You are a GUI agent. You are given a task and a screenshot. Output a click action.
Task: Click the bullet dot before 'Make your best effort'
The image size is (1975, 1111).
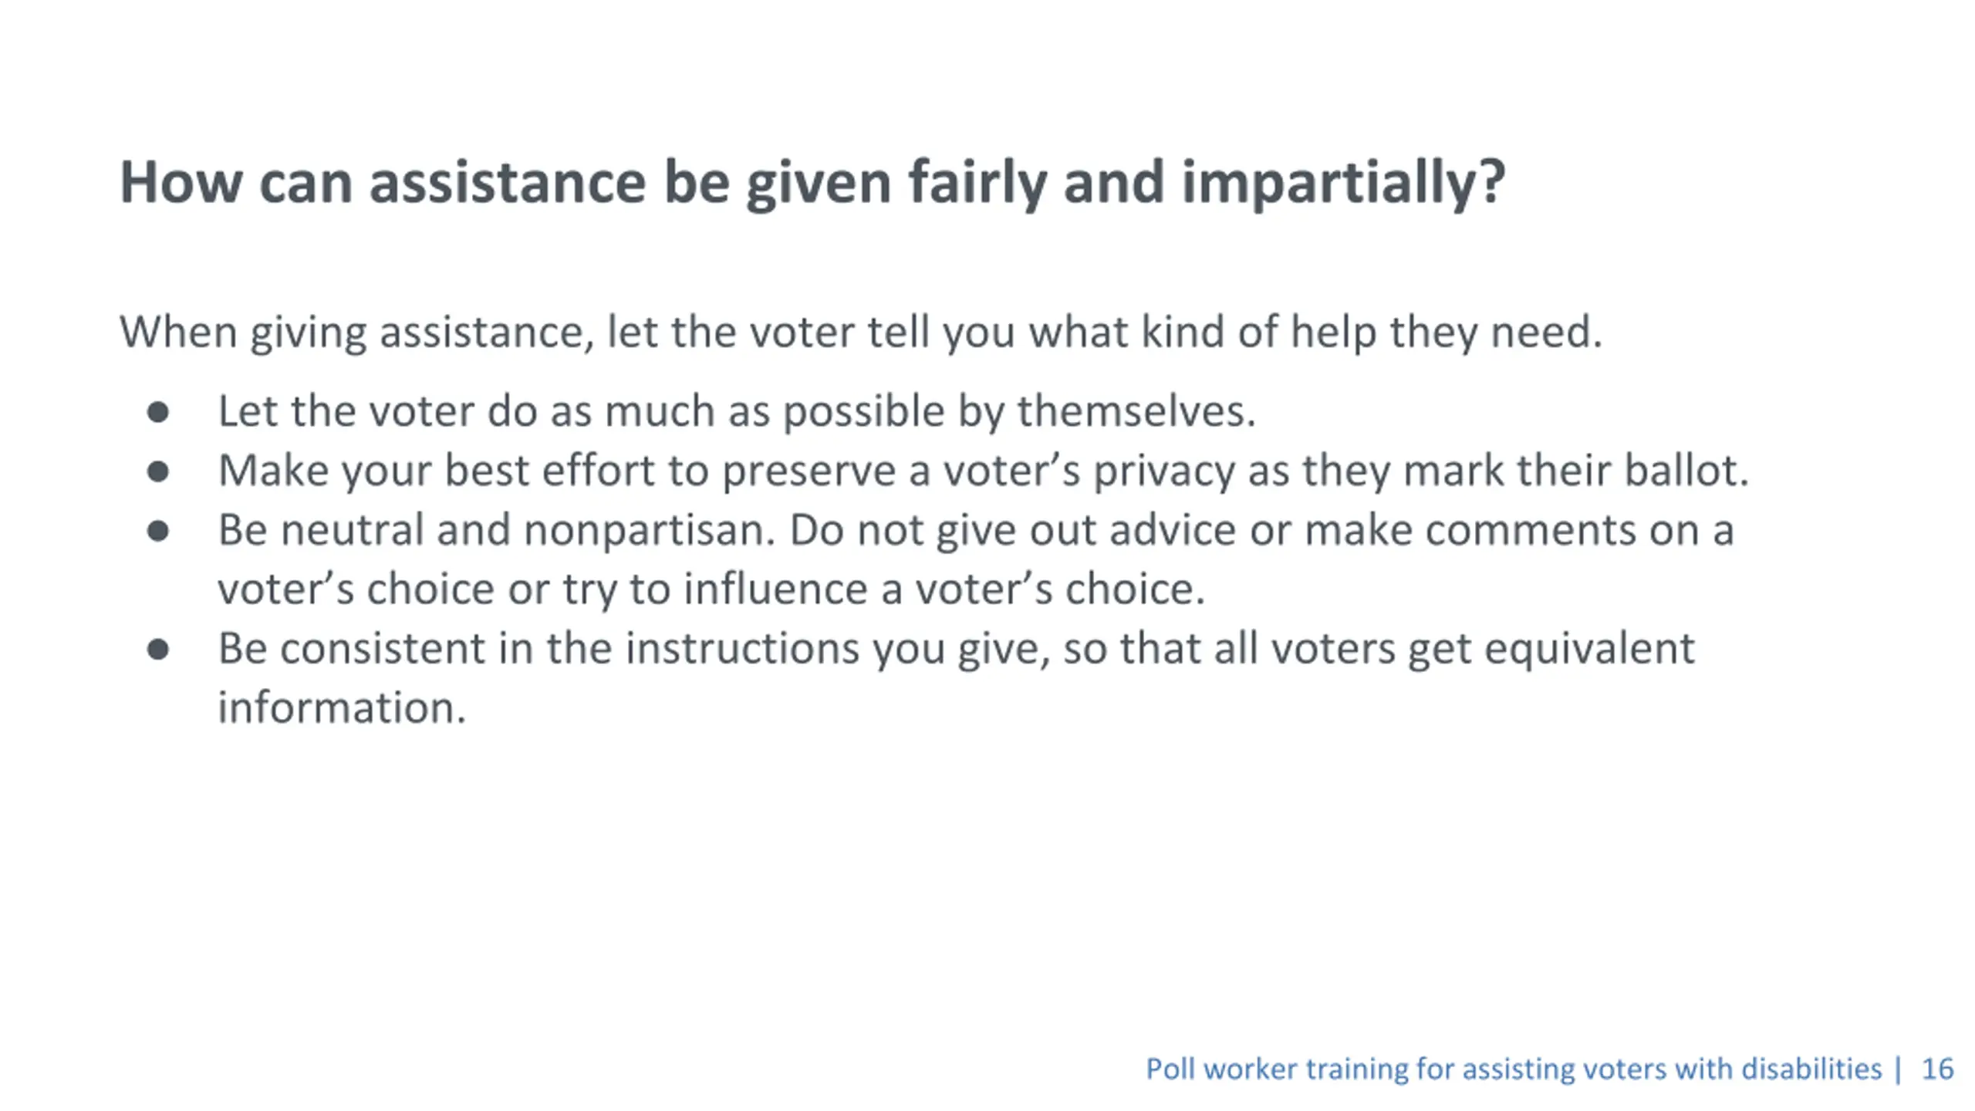[158, 471]
